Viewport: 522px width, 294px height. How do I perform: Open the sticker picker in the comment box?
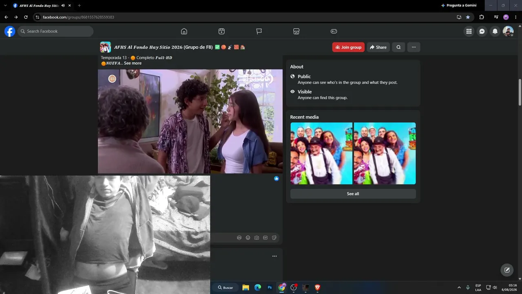pos(274,238)
